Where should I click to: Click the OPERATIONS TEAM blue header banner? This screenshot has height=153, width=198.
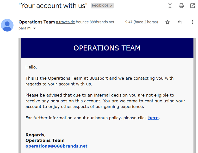point(107,48)
